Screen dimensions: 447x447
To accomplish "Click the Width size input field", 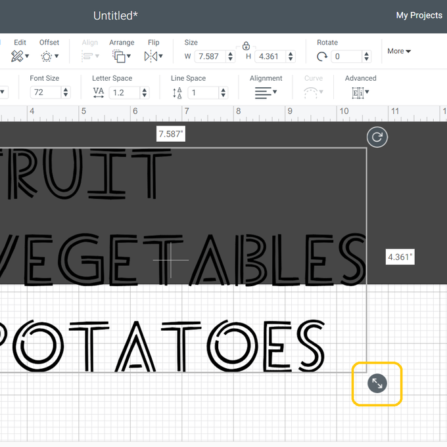I will tap(210, 56).
